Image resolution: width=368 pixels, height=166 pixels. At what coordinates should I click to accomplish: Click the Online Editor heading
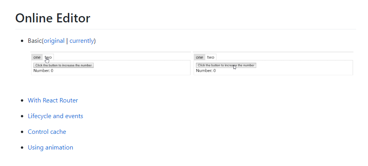(x=53, y=18)
